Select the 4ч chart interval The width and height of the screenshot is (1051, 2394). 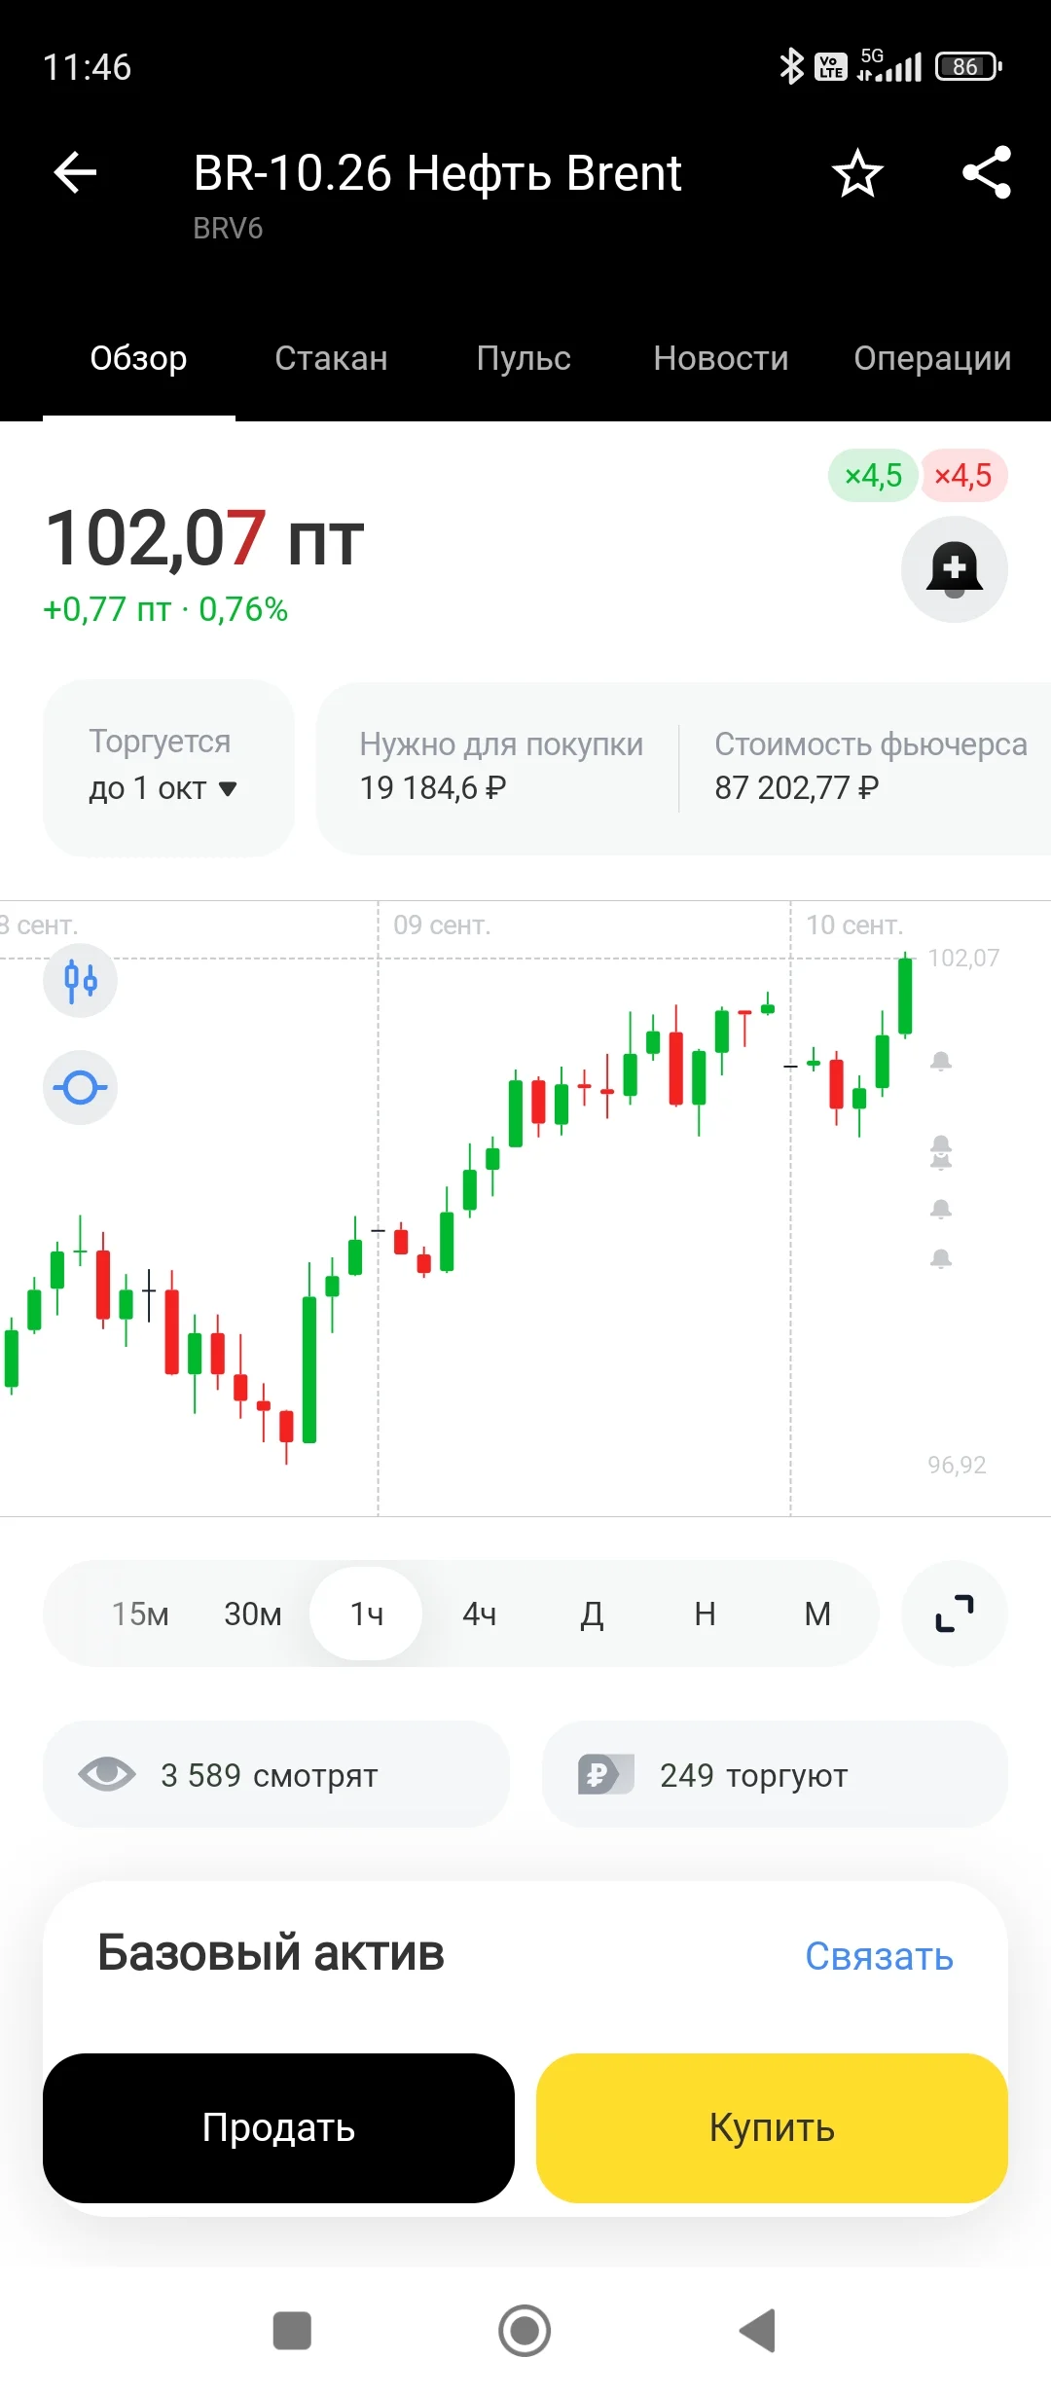[479, 1614]
